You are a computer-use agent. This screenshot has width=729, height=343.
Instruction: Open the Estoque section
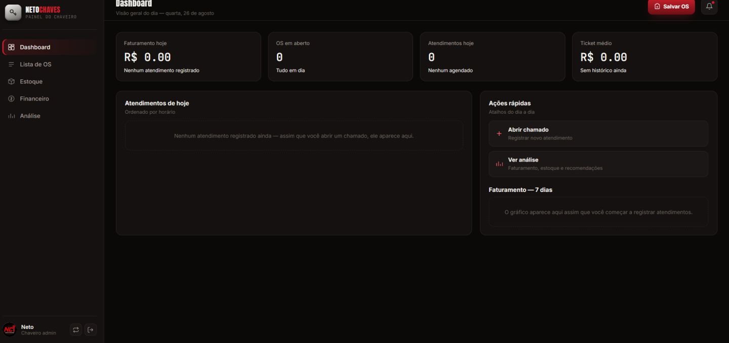pyautogui.click(x=49, y=81)
